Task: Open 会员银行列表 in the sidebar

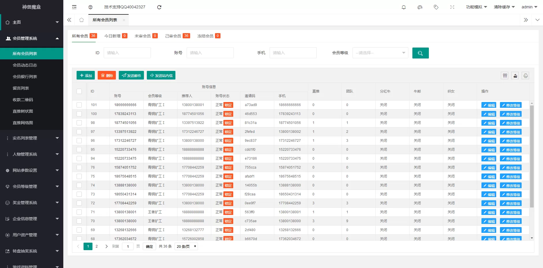Action: pyautogui.click(x=25, y=77)
